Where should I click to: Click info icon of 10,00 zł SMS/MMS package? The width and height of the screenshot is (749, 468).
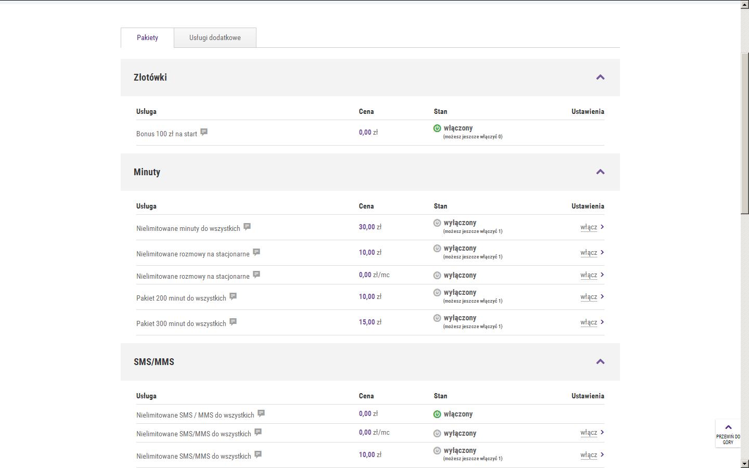pos(258,454)
